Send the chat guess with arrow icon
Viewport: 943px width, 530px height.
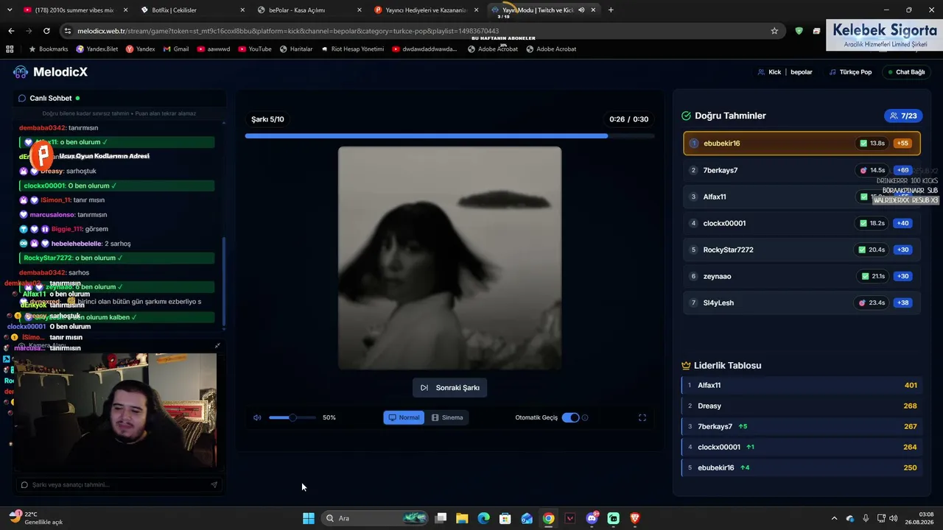pos(214,484)
